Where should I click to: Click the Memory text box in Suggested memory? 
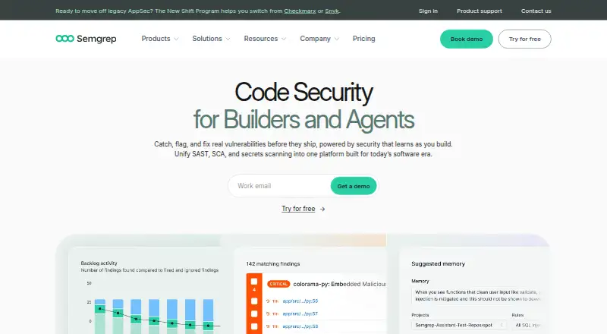[x=477, y=295]
